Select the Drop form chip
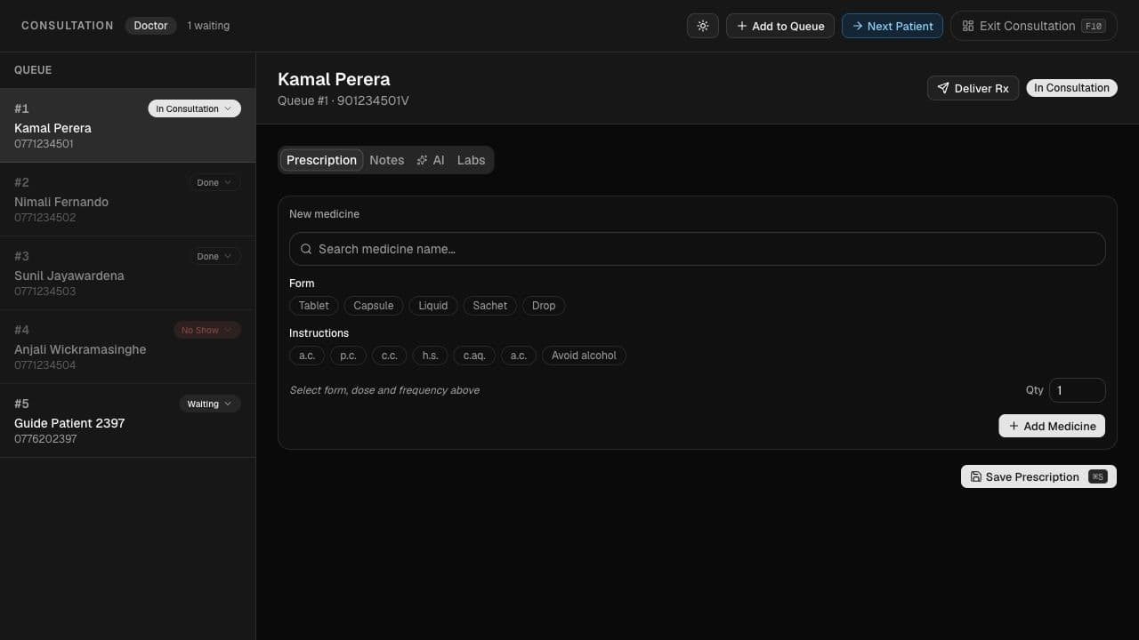 coord(544,306)
